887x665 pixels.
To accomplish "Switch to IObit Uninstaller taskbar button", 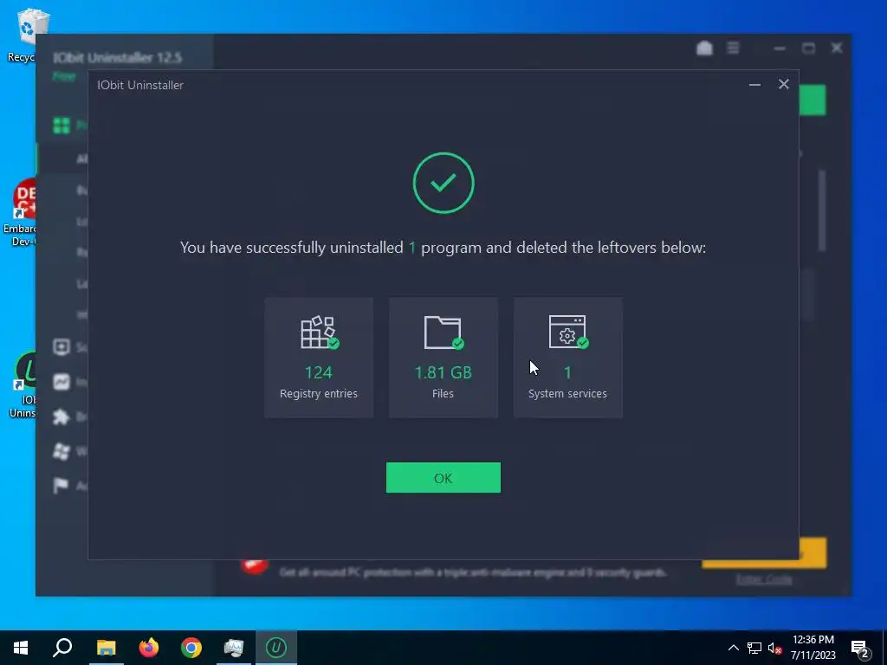I will (x=276, y=648).
